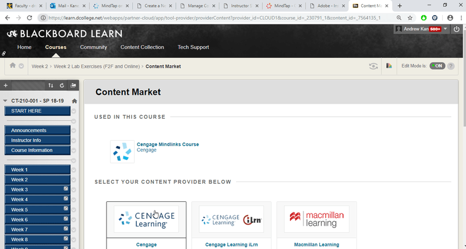Click the Edit Mode help question icon
Screen dimensions: 466x249
click(451, 66)
